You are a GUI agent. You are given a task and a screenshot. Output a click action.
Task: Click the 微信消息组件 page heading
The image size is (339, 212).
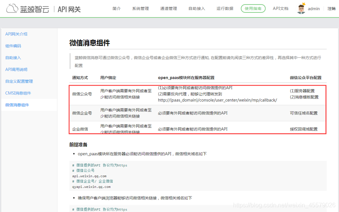89,43
